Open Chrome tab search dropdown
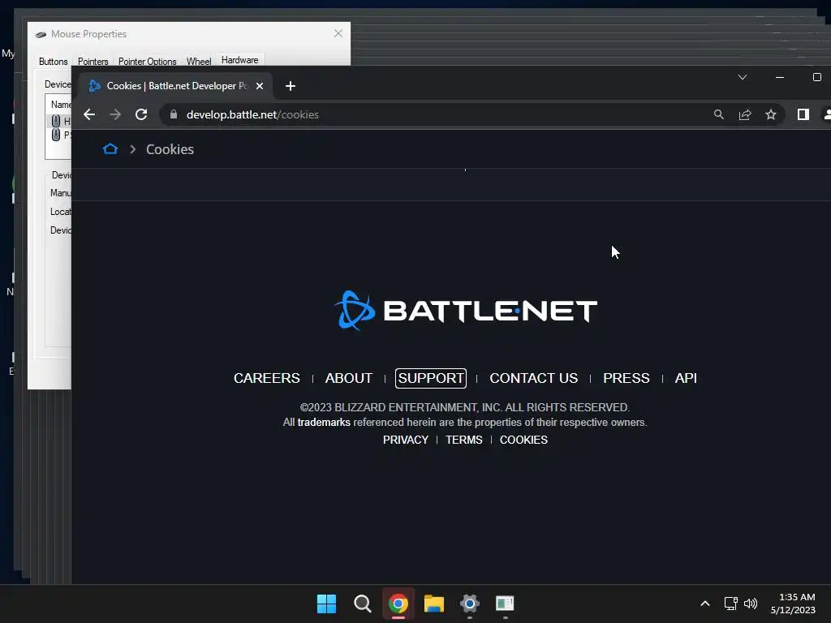This screenshot has width=831, height=623. [x=743, y=77]
